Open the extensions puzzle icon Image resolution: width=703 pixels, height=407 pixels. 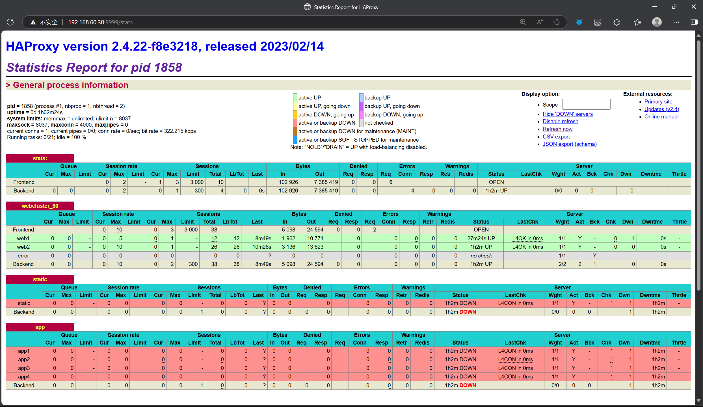(617, 22)
